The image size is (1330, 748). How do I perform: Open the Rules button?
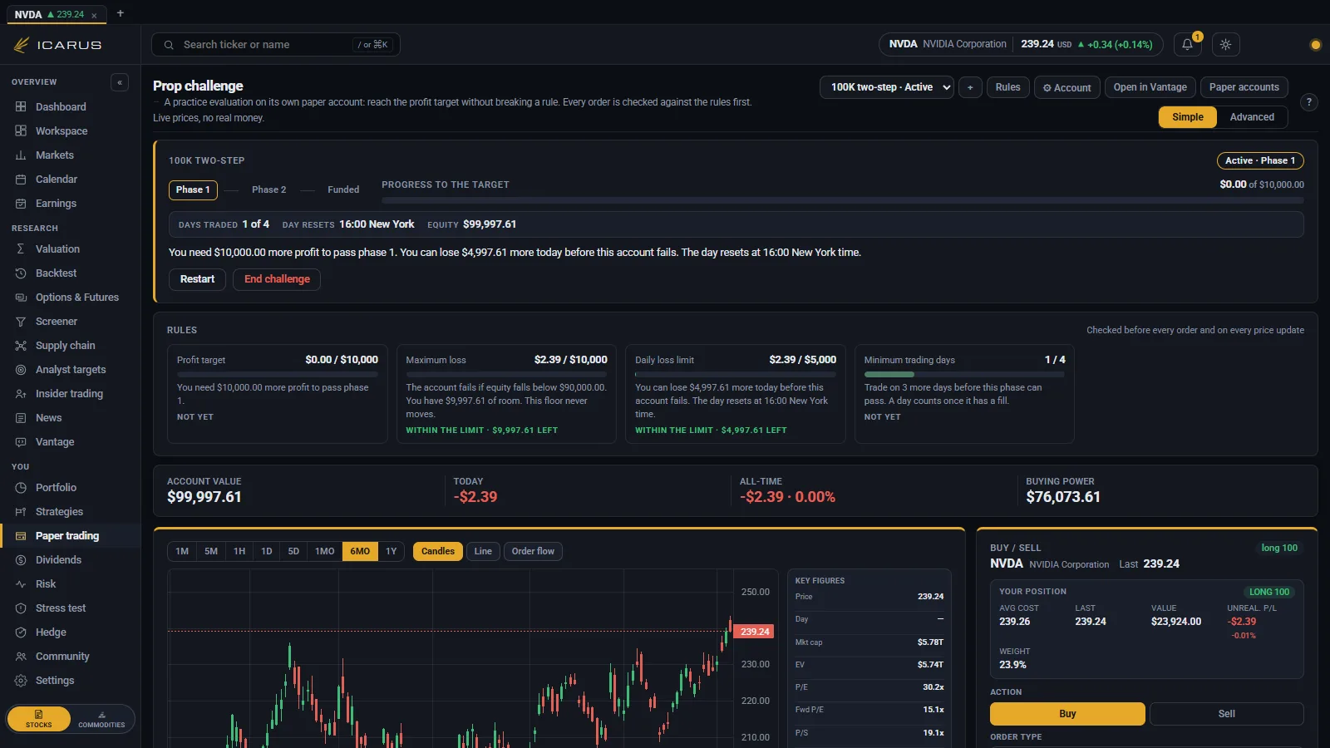click(x=1007, y=87)
